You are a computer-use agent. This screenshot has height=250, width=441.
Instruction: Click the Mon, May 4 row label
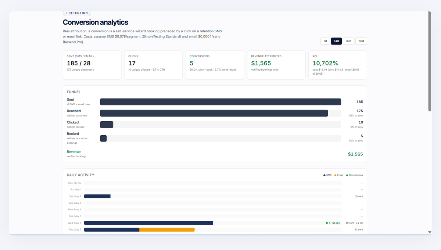(75, 210)
